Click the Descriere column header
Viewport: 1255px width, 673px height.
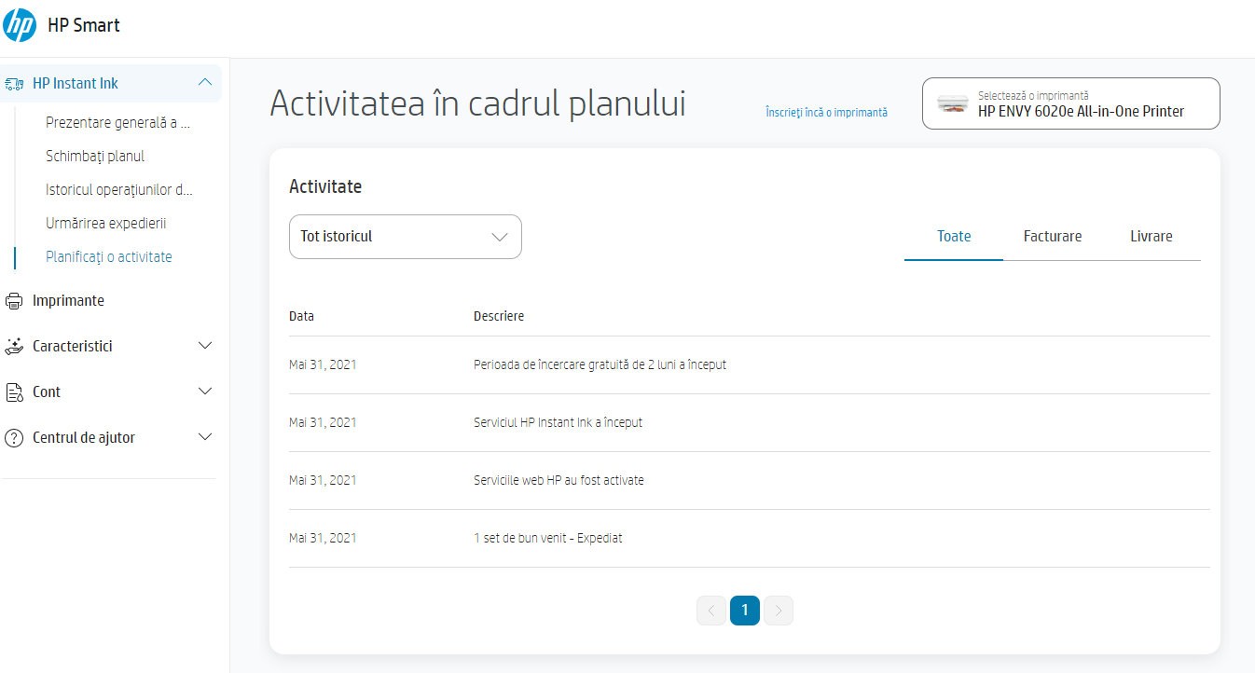click(499, 316)
